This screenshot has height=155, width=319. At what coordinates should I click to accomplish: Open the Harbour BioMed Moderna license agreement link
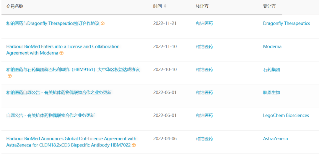click(63, 50)
